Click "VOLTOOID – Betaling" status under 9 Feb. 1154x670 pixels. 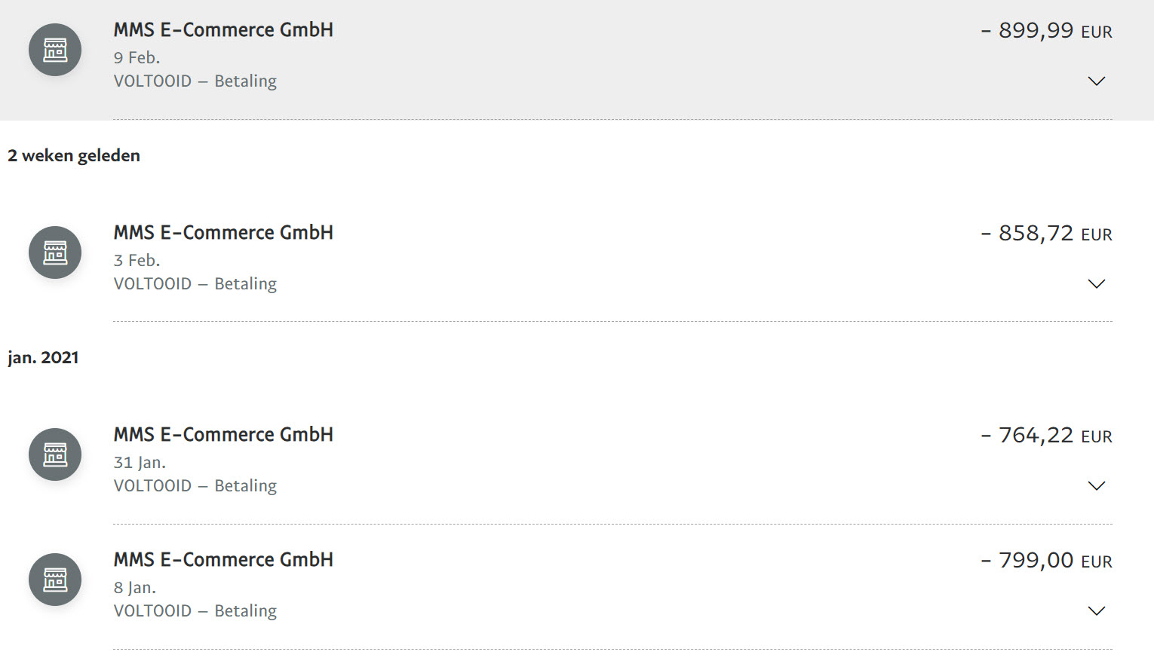pos(195,81)
